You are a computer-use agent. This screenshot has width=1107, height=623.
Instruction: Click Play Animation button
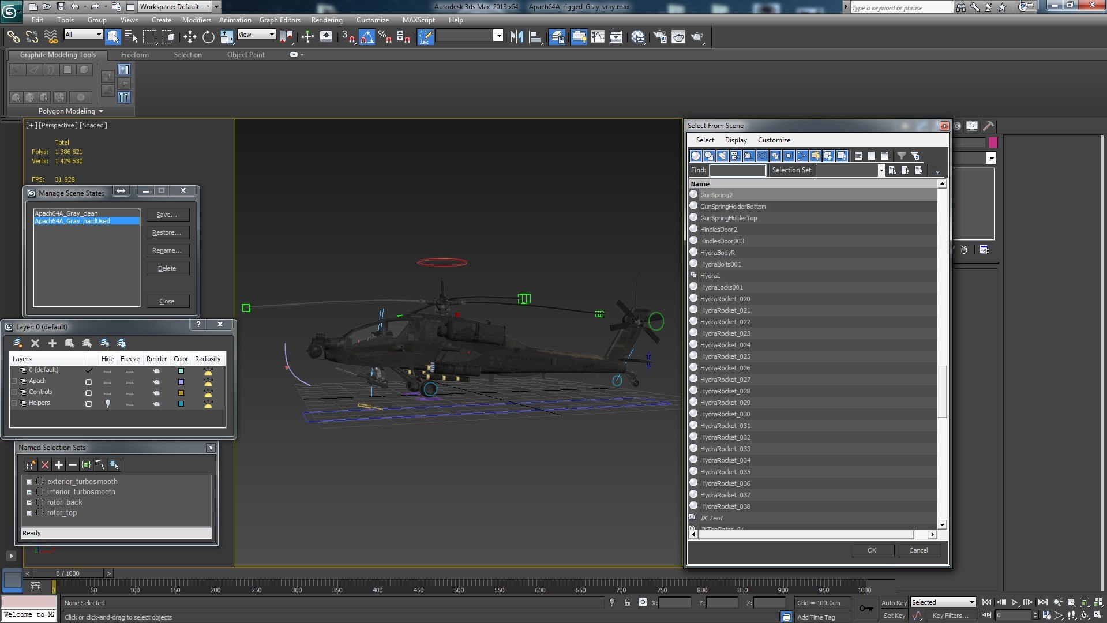1015,602
